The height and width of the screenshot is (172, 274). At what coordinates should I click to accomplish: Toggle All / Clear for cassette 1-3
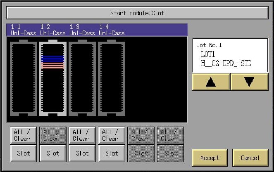82,135
